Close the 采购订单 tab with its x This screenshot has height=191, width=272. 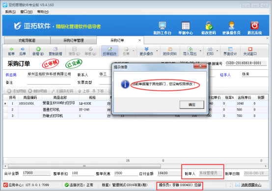coord(139,40)
